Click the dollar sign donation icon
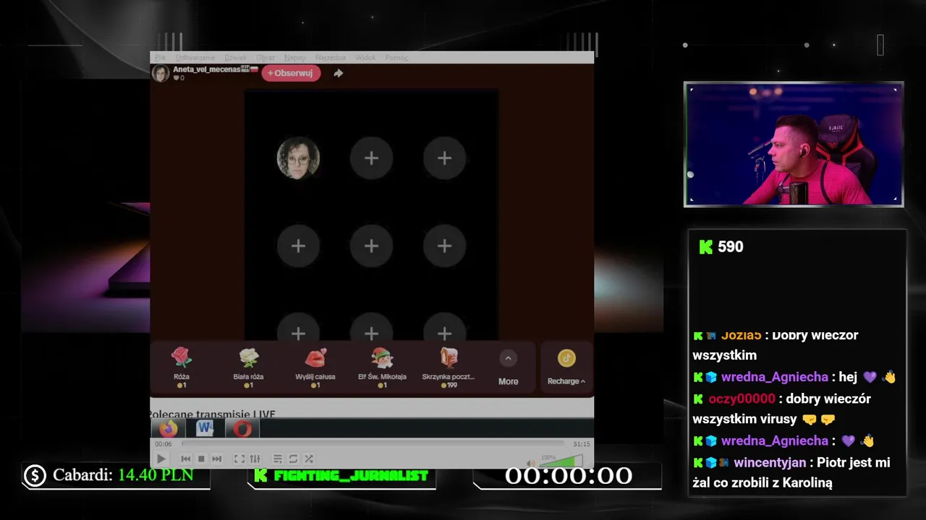 pos(35,475)
